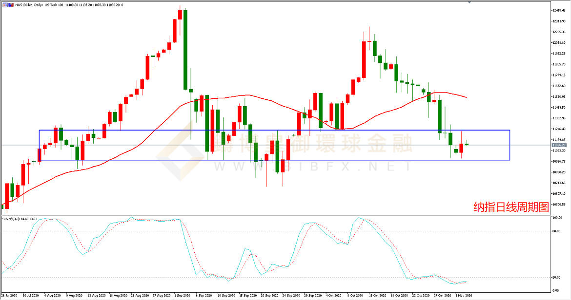Viewport: 571px width, 300px height.
Task: Click the Stoch(9,3,3) indicator label
Action: [20, 219]
